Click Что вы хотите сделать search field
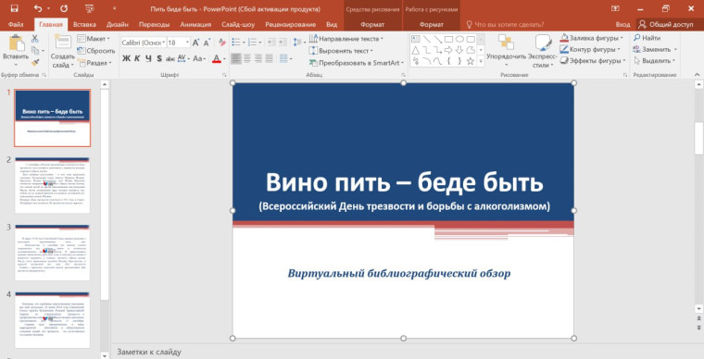The height and width of the screenshot is (359, 704). point(506,25)
